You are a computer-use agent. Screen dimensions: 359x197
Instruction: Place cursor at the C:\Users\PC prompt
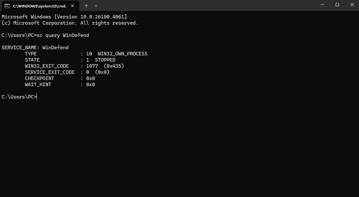(x=19, y=97)
